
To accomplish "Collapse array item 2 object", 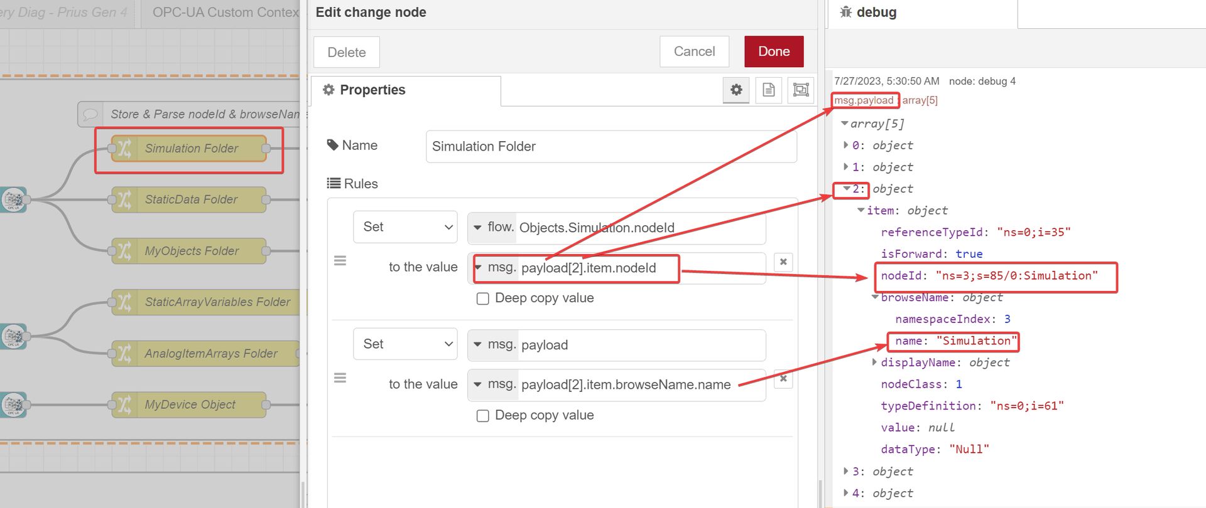I will [x=846, y=189].
